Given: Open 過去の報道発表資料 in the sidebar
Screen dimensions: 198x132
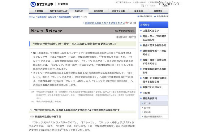Looking at the screenshot, I should [x=154, y=117].
